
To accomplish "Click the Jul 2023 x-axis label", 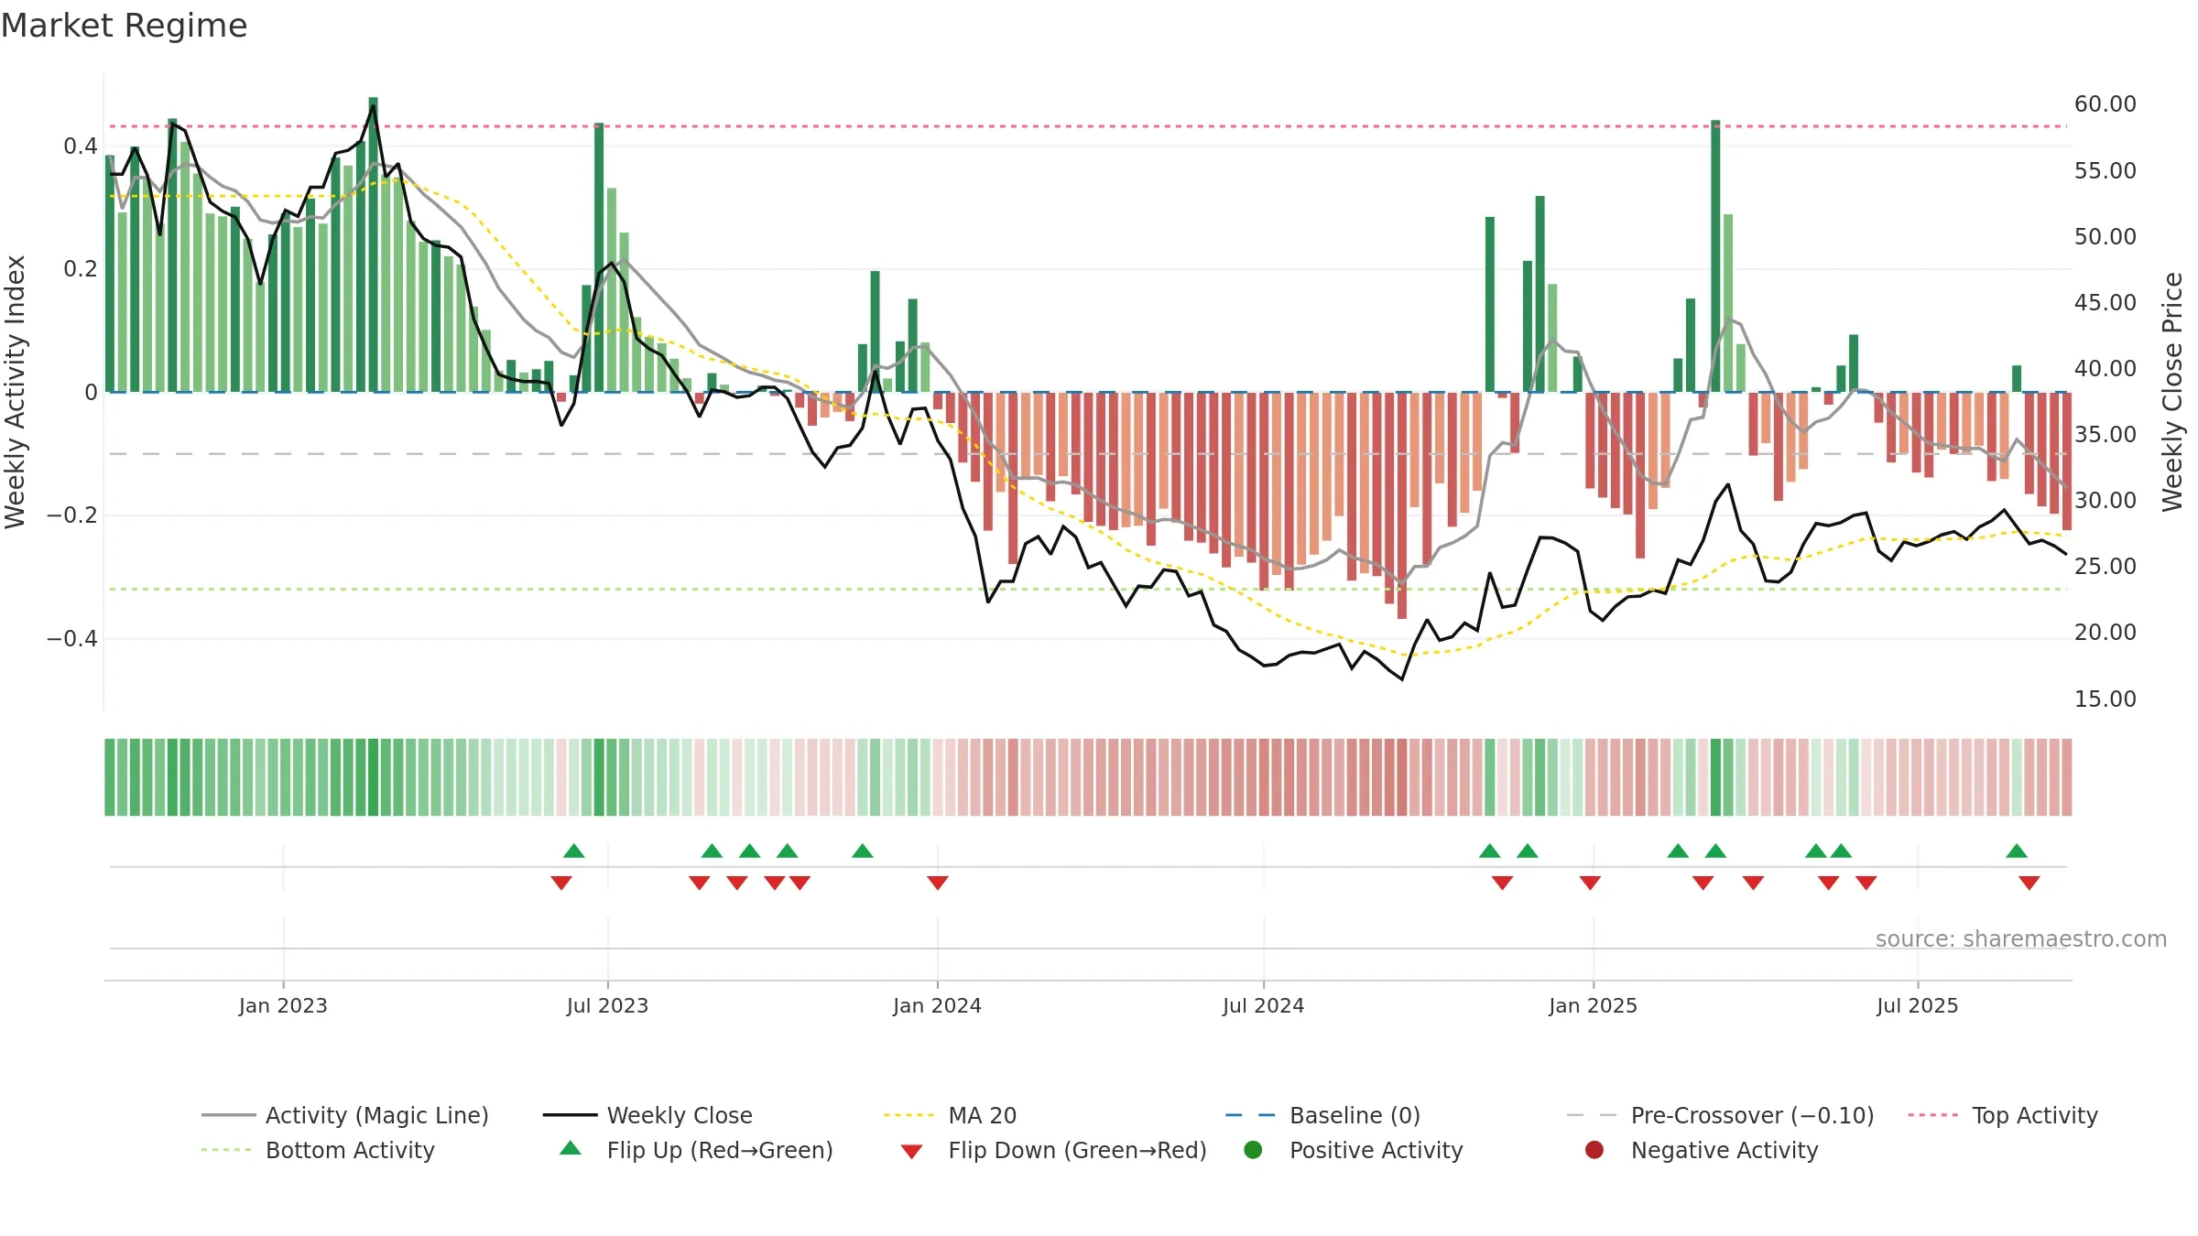I will pyautogui.click(x=607, y=1005).
